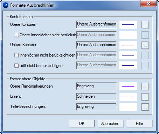Click the Teile-Bezeichnungen Engraving field

pos(96,107)
